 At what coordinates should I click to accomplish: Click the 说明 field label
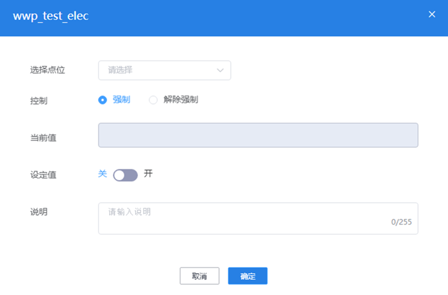coord(39,212)
